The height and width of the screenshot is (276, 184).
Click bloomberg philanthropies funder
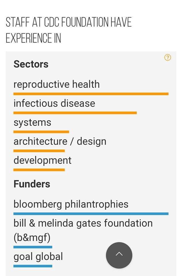click(71, 204)
